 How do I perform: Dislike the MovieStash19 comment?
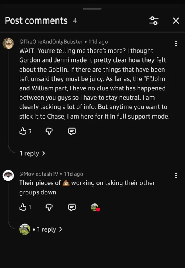49,207
